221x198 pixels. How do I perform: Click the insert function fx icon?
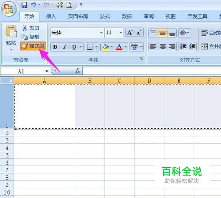(x=77, y=71)
